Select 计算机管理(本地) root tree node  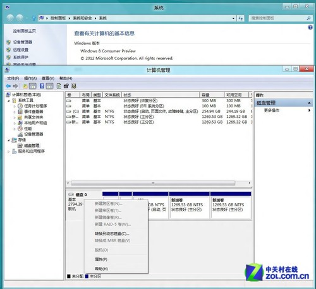27,95
